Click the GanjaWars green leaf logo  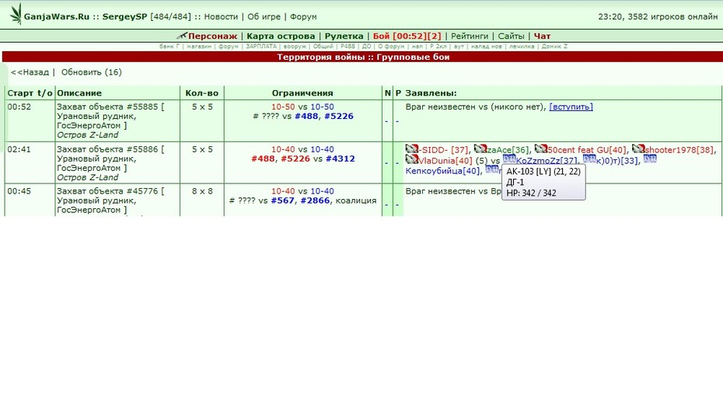tap(16, 13)
